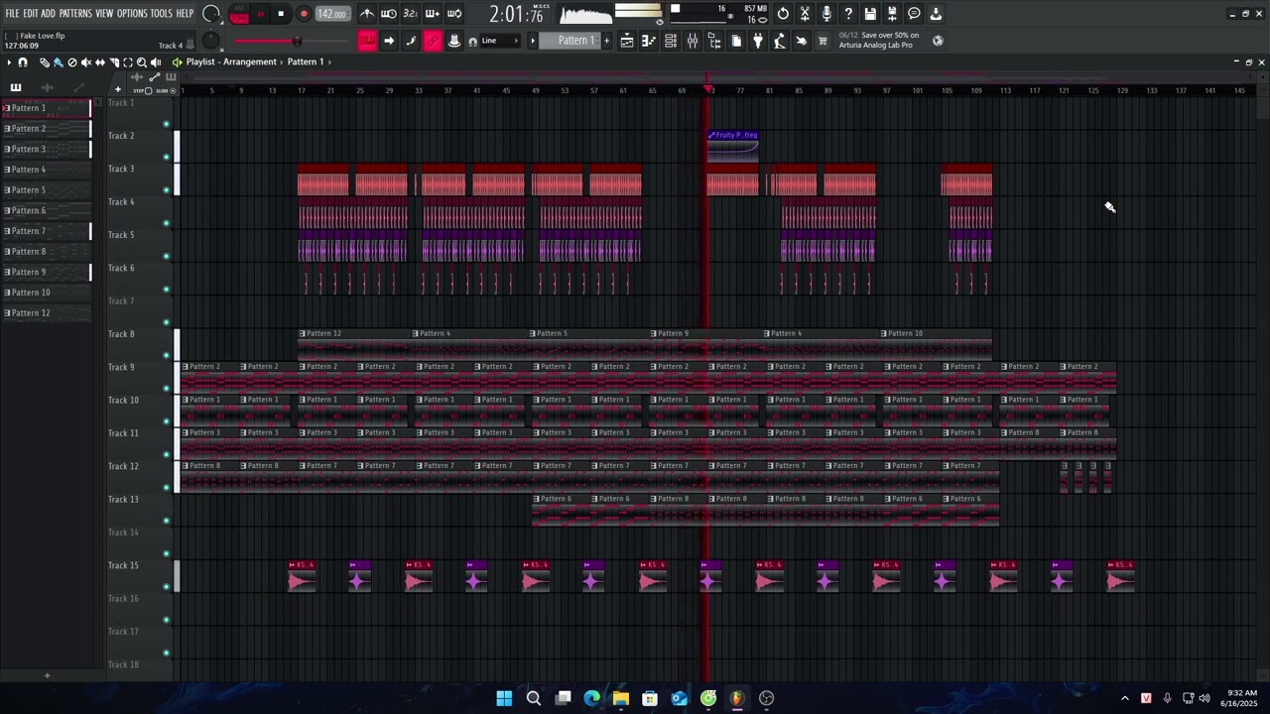1270x714 pixels.
Task: Open the Playlist - Arrangement breadcrumb
Action: (x=231, y=62)
